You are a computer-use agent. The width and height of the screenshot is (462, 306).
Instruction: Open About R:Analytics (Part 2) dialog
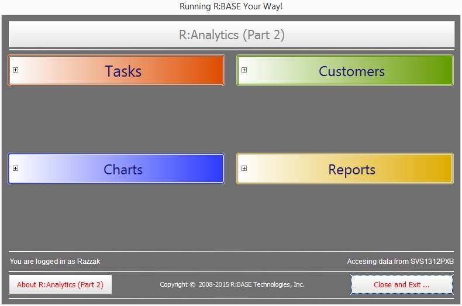point(60,285)
